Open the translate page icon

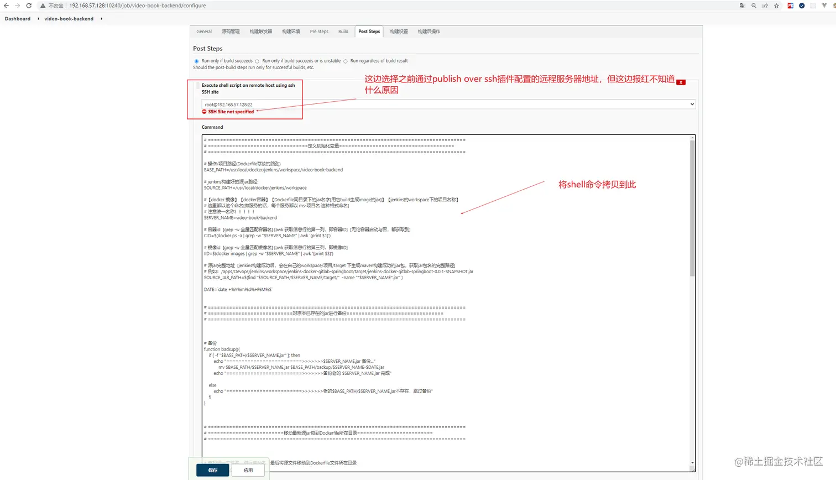[743, 6]
